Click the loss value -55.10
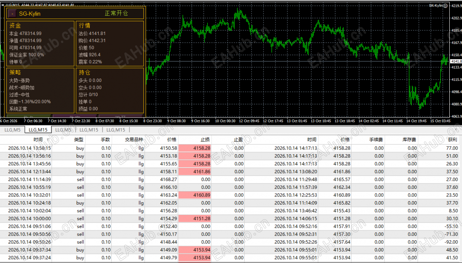Image resolution: width=462 pixels, height=263 pixels. click(451, 226)
